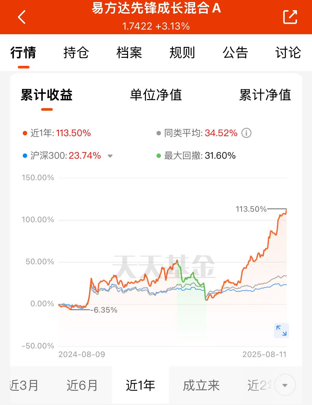Click the -6.35% low point marker
This screenshot has height=405, width=312.
tap(104, 310)
